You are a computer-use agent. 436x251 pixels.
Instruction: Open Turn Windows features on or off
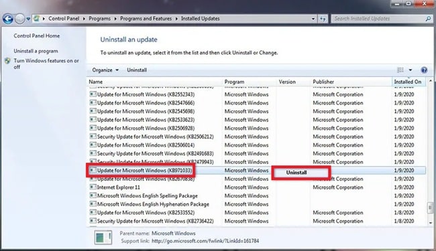coord(46,64)
